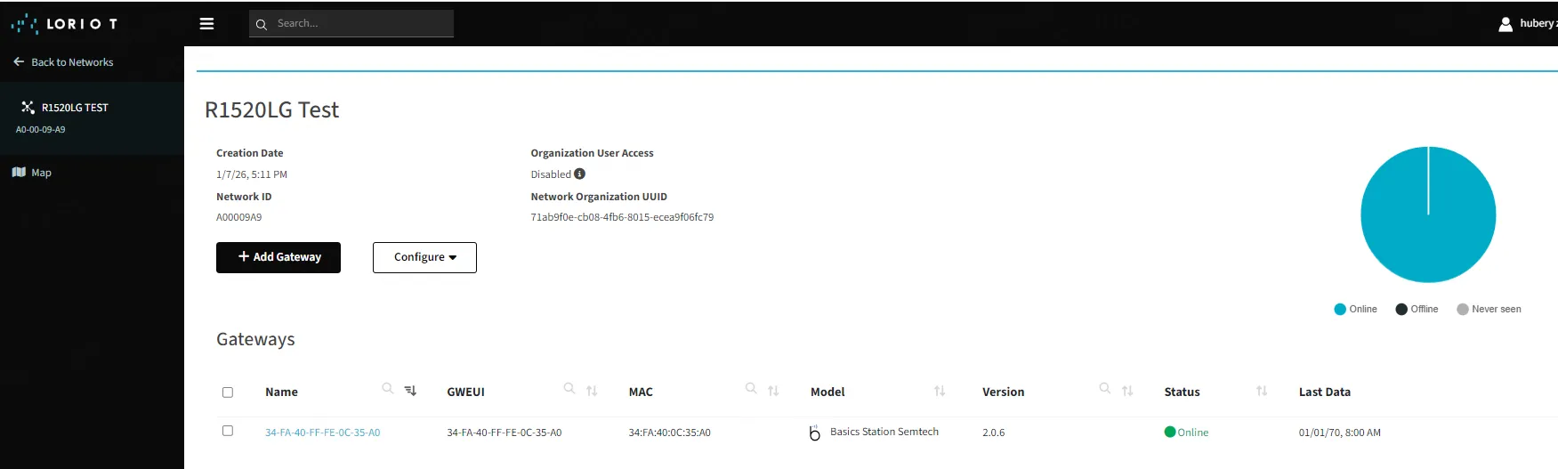Click search icon in Name column
This screenshot has height=469, width=1558.
pyautogui.click(x=387, y=389)
